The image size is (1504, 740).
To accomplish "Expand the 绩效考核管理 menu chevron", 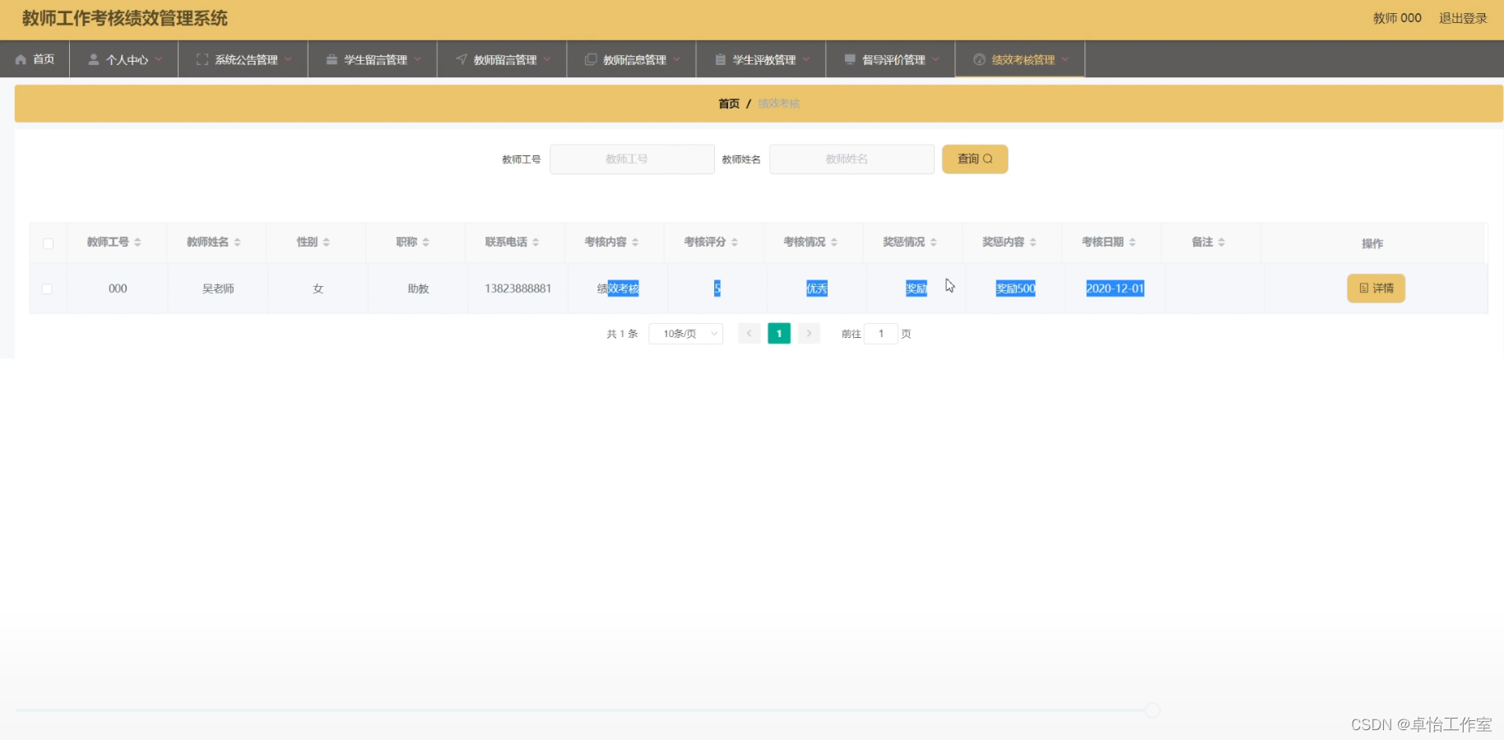I will (1065, 59).
